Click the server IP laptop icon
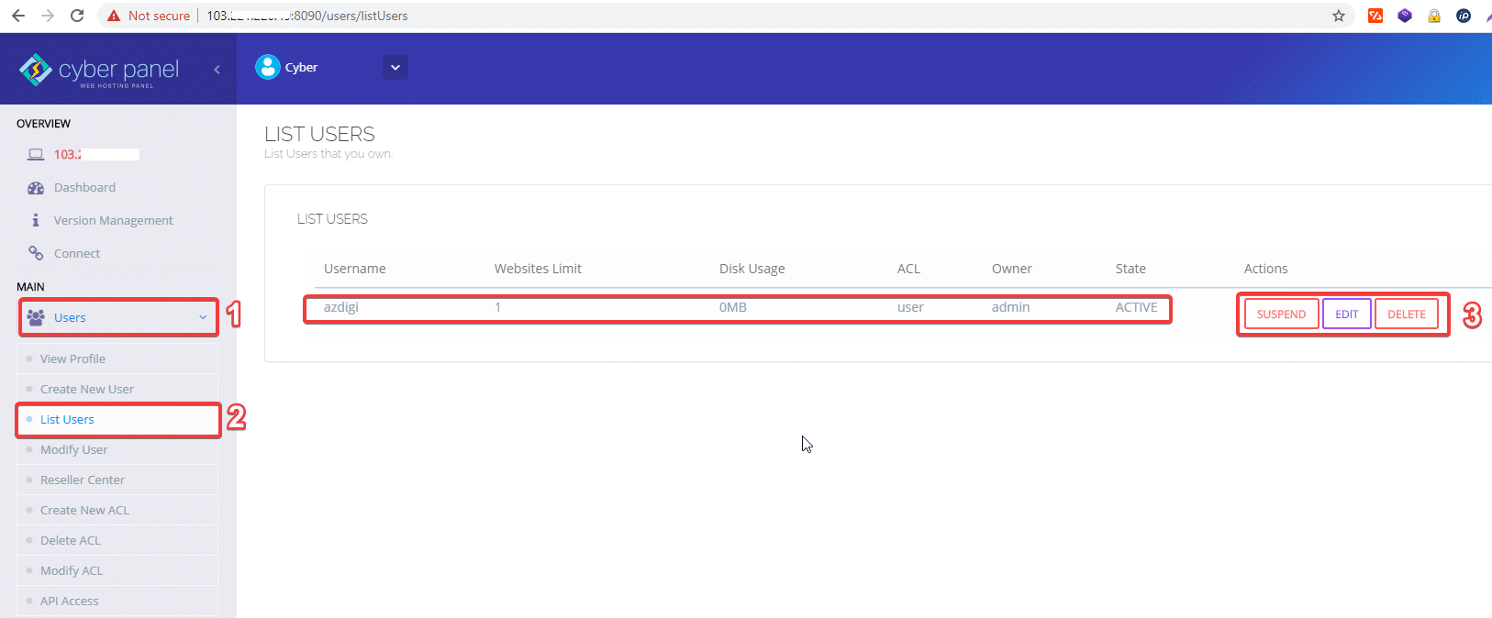 [36, 155]
